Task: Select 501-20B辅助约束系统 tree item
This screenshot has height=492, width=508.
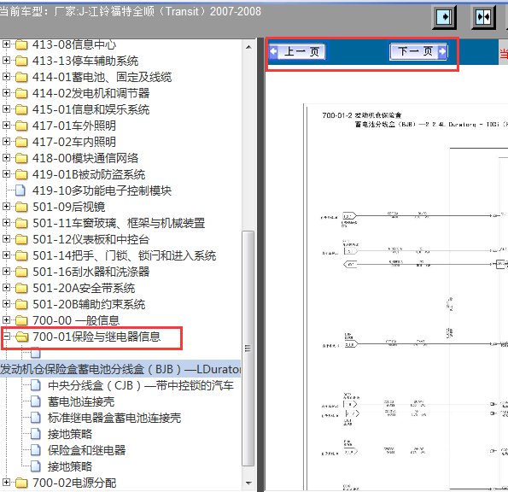Action: point(89,304)
